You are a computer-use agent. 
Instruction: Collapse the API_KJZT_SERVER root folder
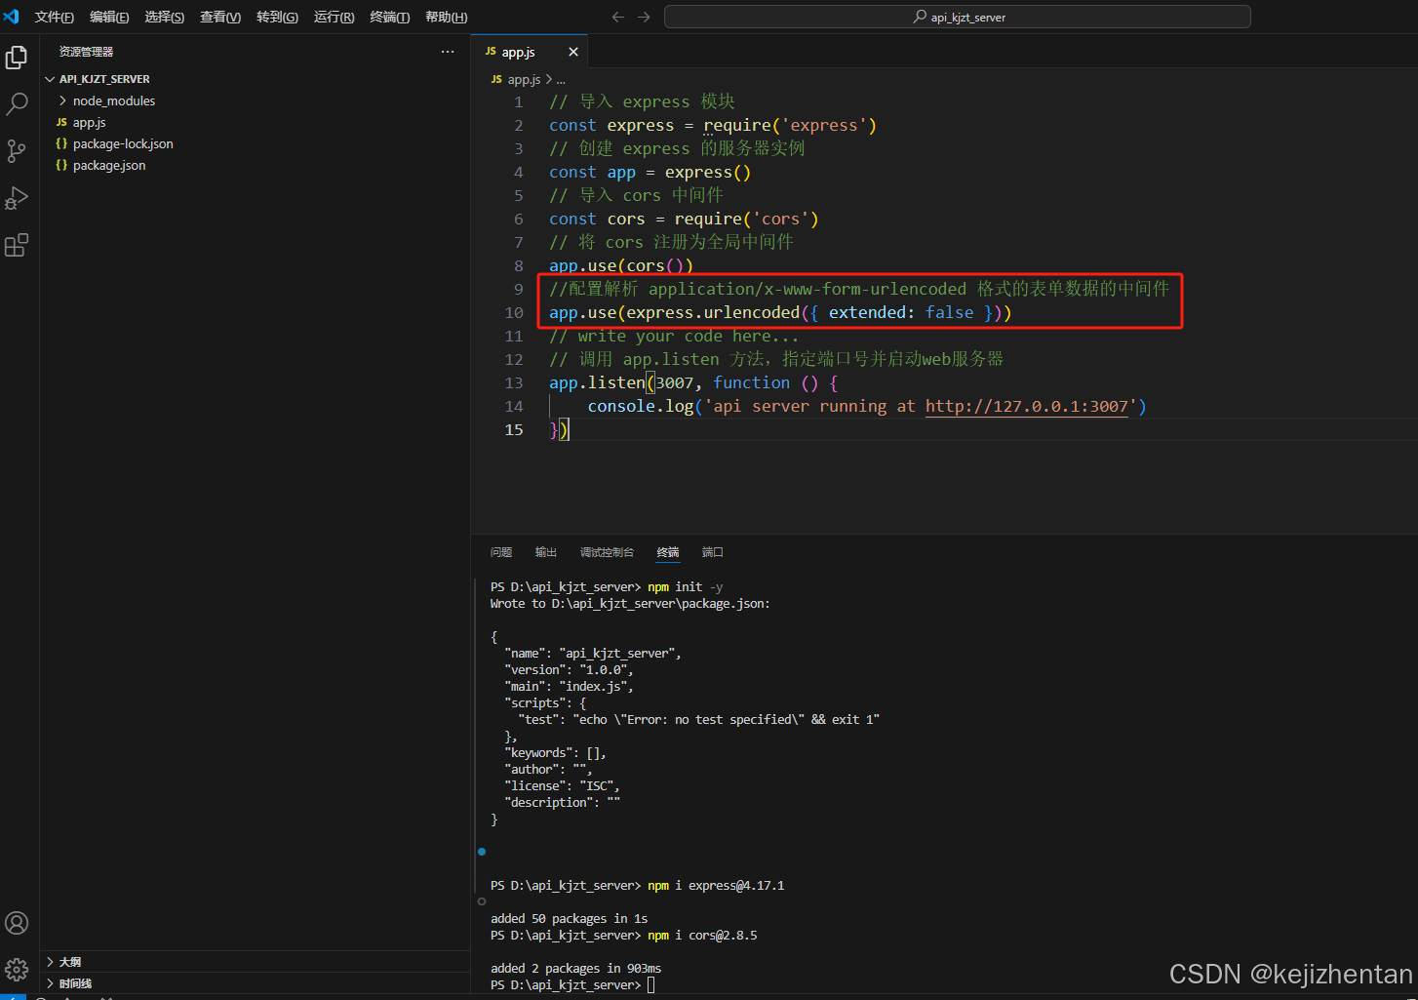click(50, 79)
